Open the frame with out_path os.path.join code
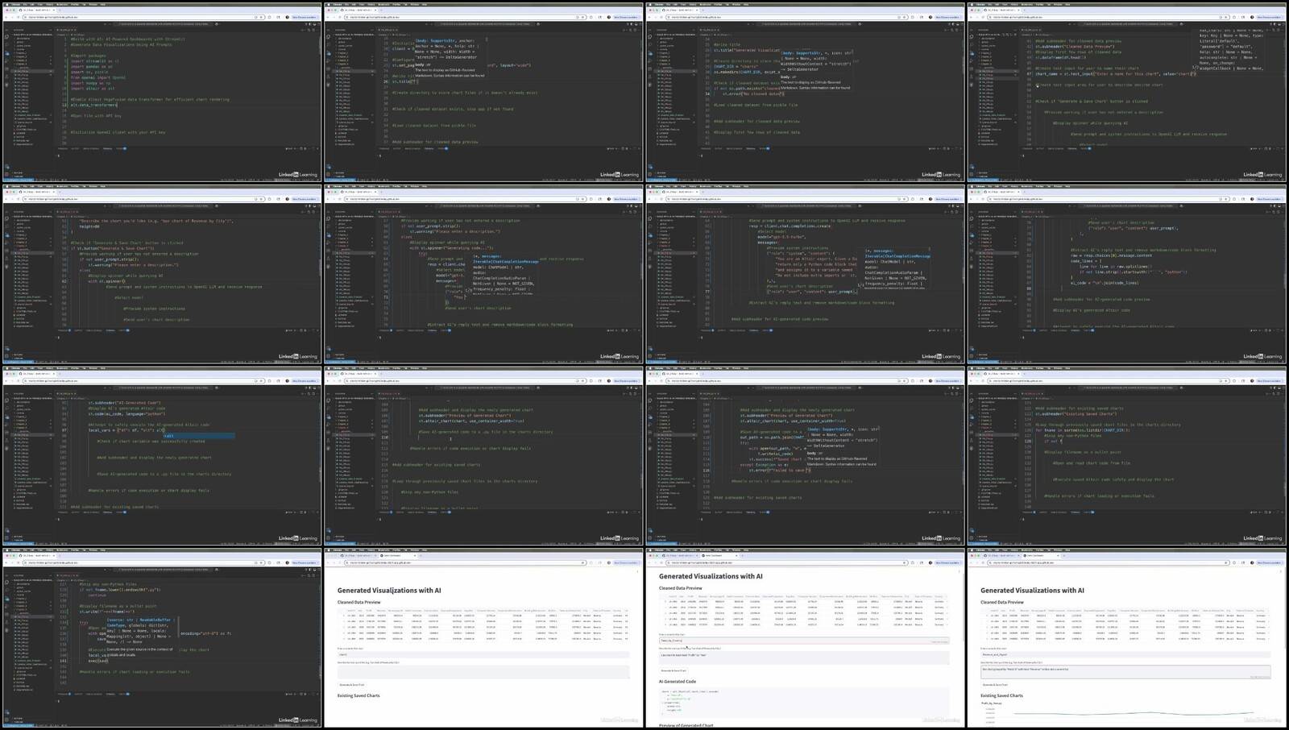1289x730 pixels. coord(806,454)
